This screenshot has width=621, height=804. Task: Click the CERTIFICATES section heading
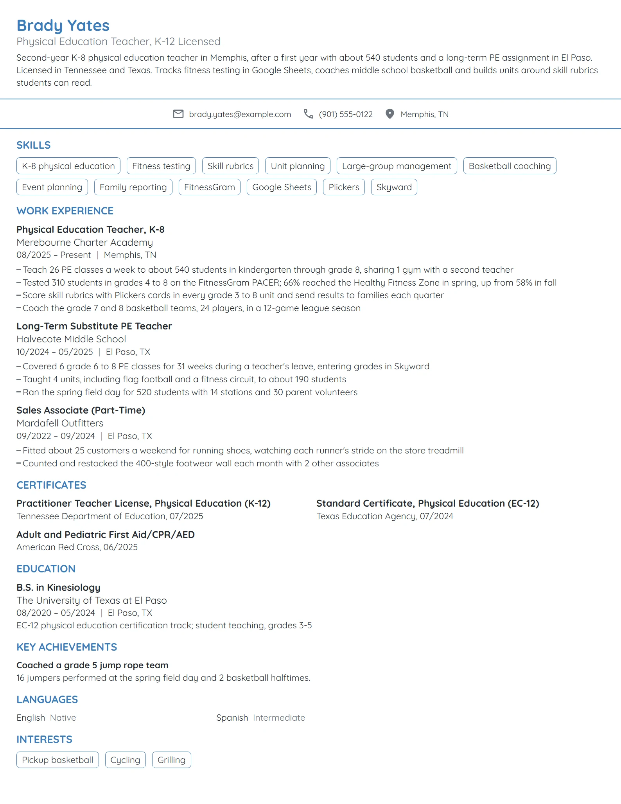coord(51,485)
